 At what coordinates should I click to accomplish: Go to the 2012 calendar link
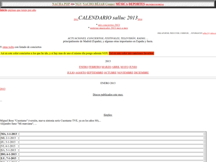[76, 20]
